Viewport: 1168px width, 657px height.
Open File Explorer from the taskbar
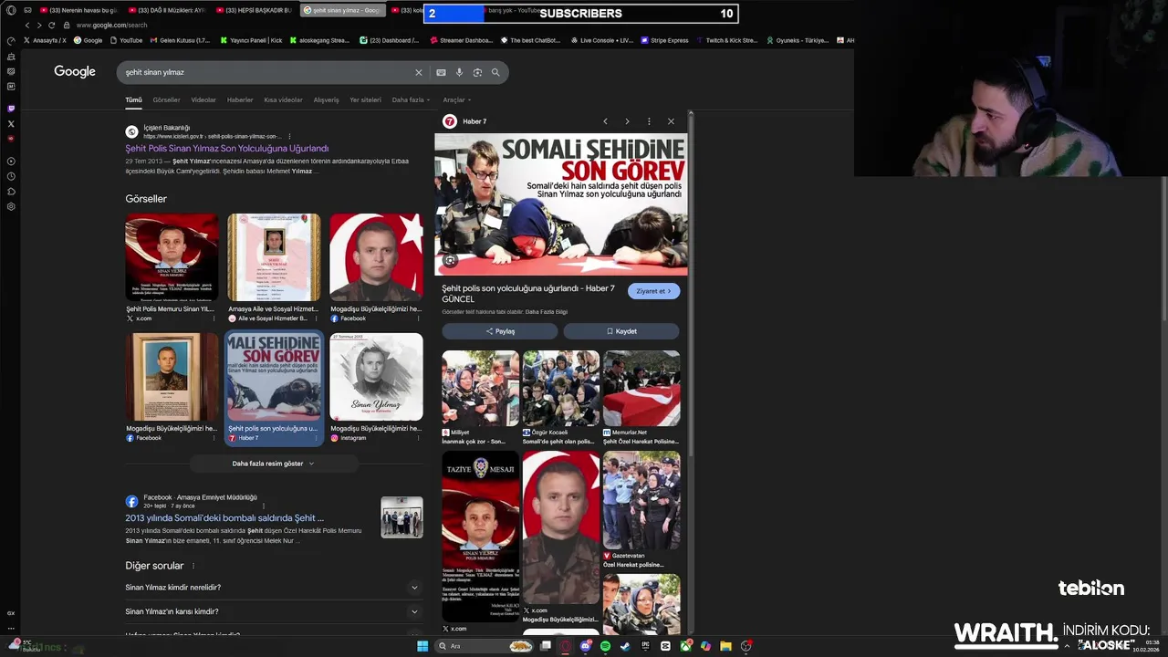(x=725, y=646)
